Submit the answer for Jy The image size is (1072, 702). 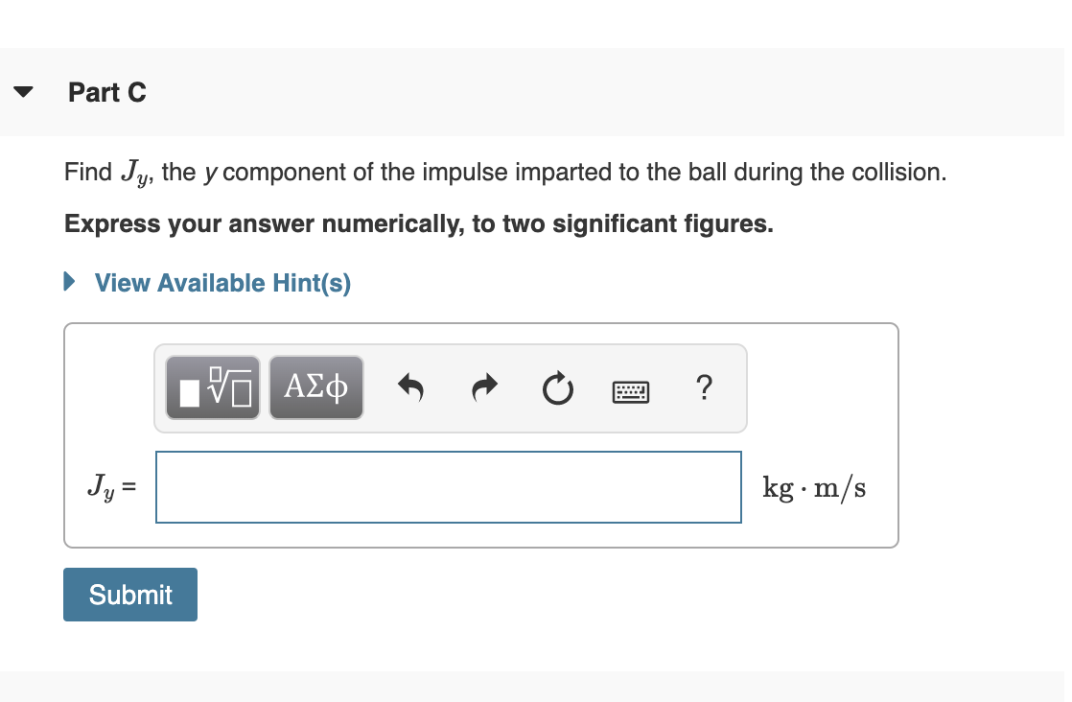tap(129, 595)
